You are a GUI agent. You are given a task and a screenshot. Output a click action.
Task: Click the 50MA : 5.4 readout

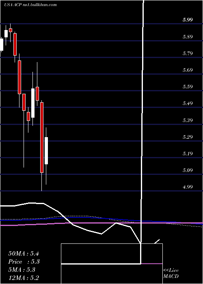(24, 254)
